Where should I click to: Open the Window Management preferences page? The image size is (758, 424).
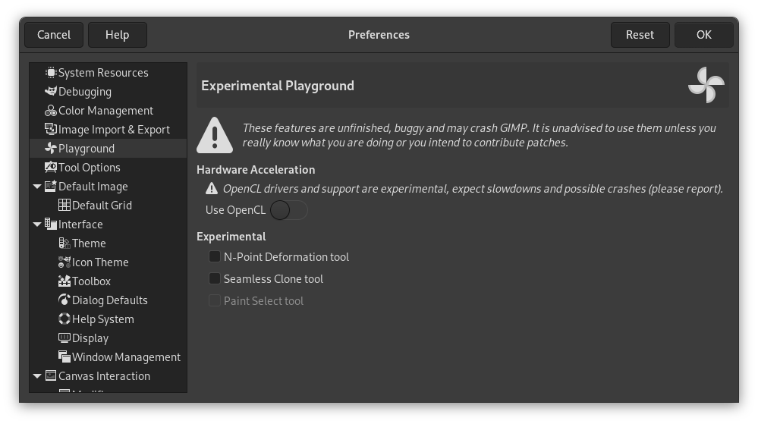tap(126, 357)
